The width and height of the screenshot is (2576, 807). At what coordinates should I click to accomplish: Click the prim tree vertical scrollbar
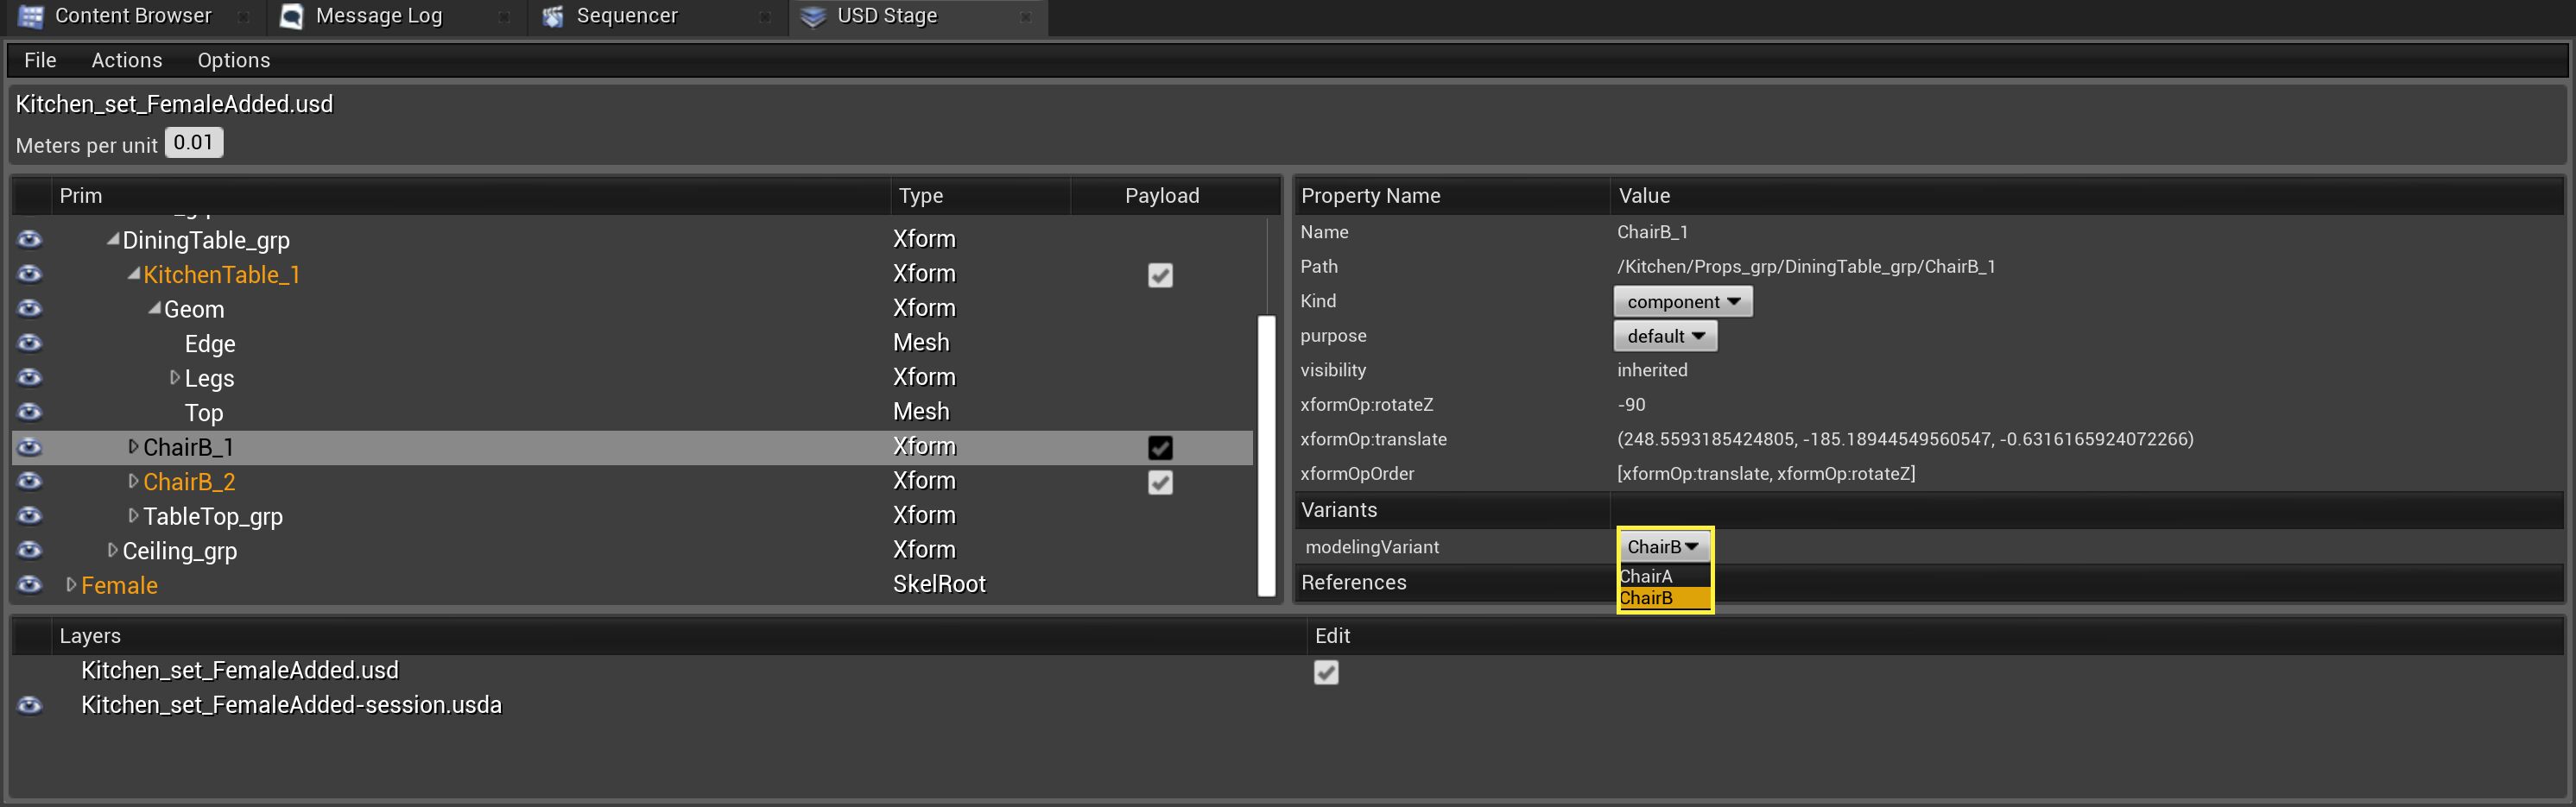[x=1265, y=455]
